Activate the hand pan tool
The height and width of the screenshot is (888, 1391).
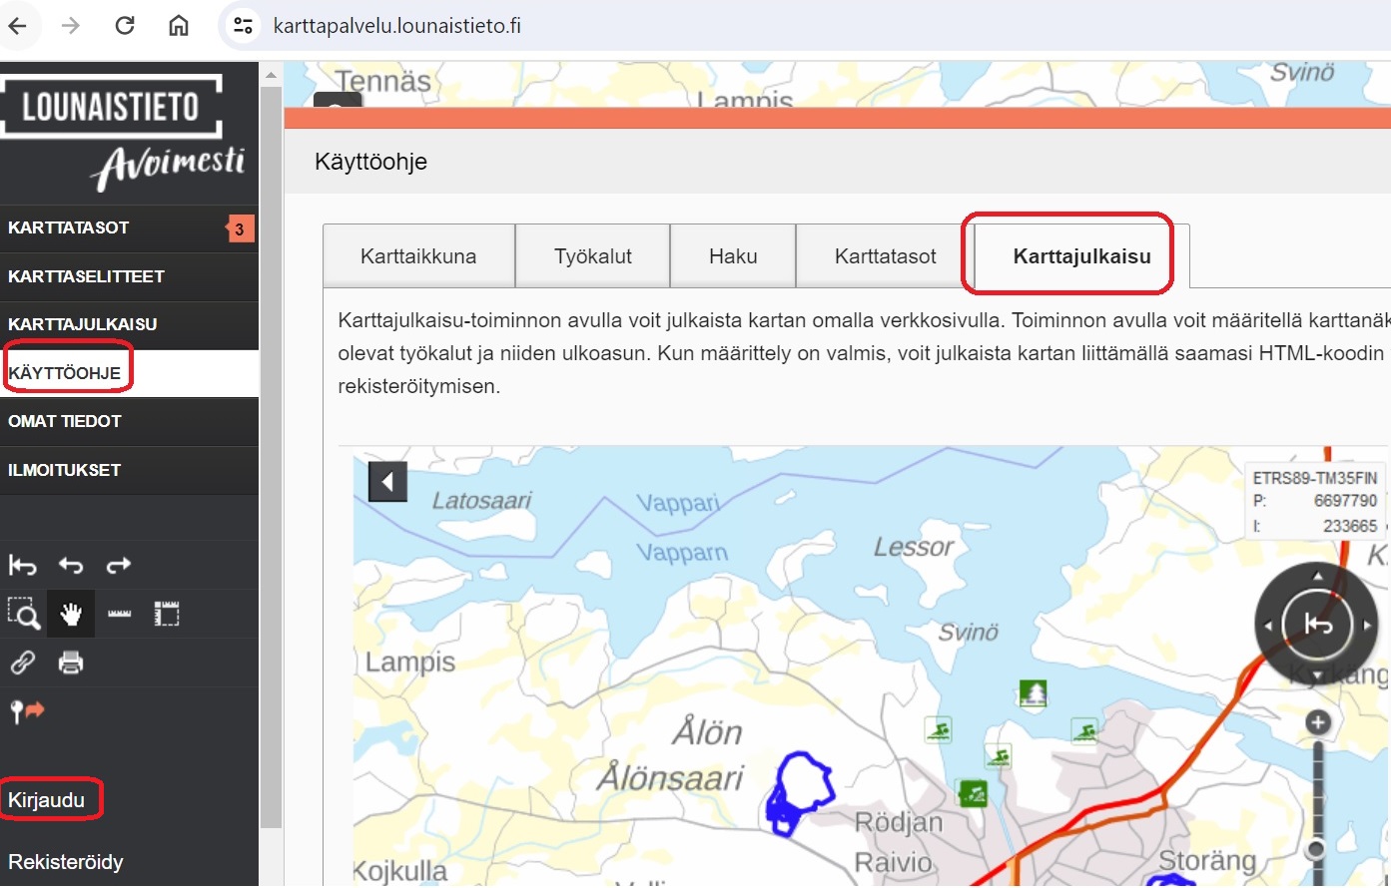coord(71,614)
